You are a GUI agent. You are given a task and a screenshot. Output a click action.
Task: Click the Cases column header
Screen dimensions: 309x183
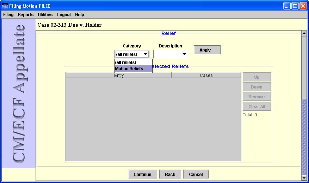[x=206, y=75]
